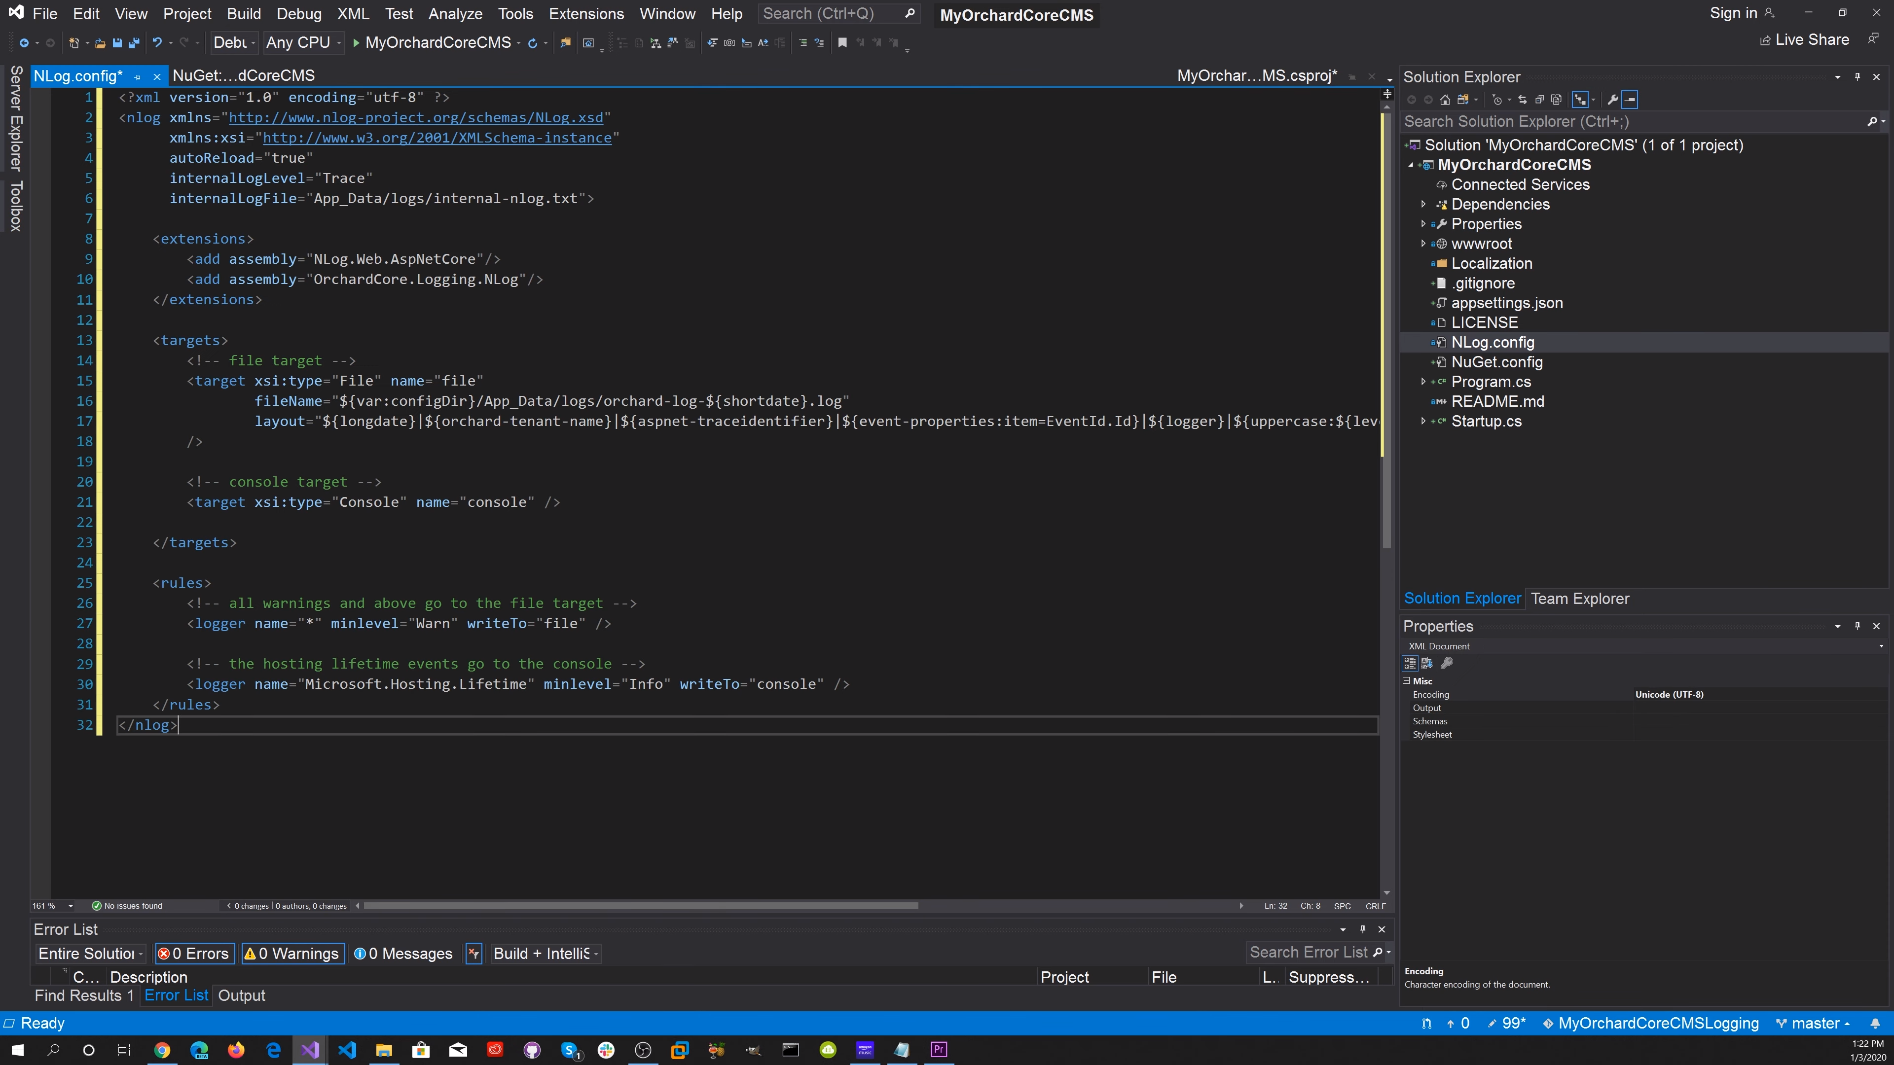Toggle the 0 Messages filter button
The image size is (1894, 1065).
pyautogui.click(x=403, y=953)
